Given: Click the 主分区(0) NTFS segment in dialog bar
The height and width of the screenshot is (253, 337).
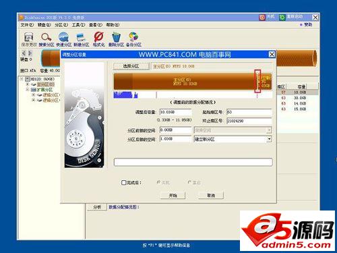Looking at the screenshot, I should pyautogui.click(x=185, y=82).
